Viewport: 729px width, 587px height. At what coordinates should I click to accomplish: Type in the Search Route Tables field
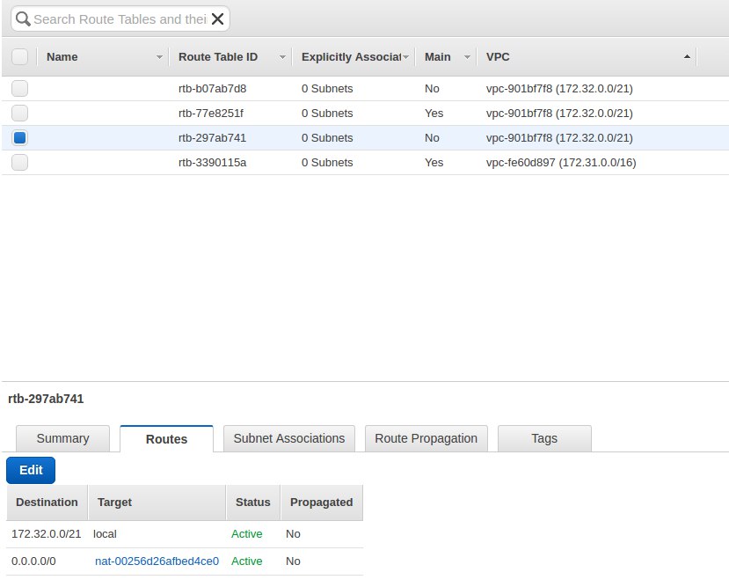[x=119, y=18]
